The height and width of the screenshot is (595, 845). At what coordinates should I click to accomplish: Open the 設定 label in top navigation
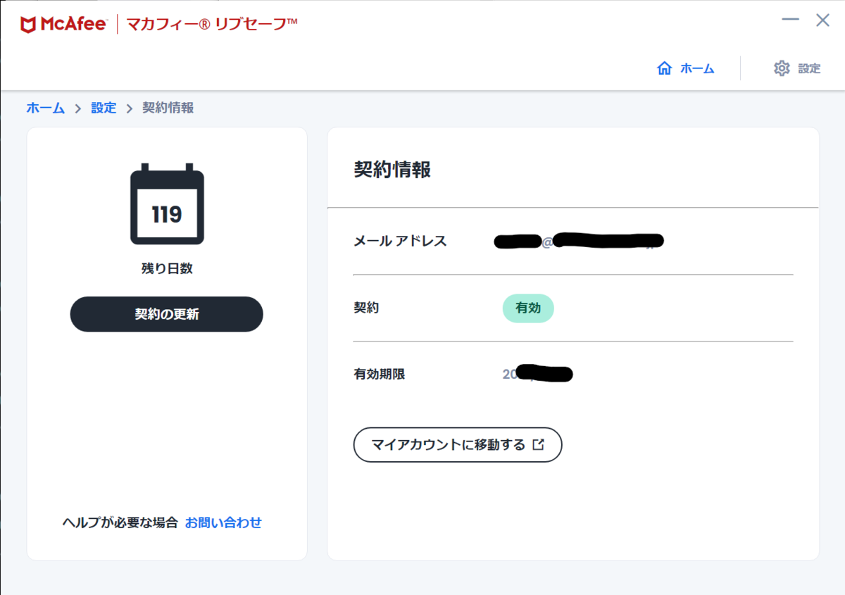[809, 68]
